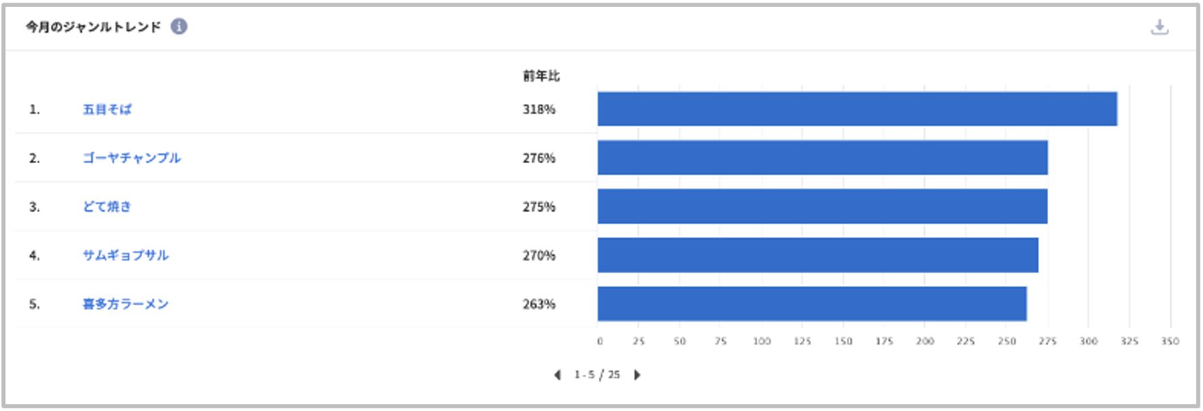
Task: Click the 263% bar for 喜多方ラーメン
Action: [812, 304]
